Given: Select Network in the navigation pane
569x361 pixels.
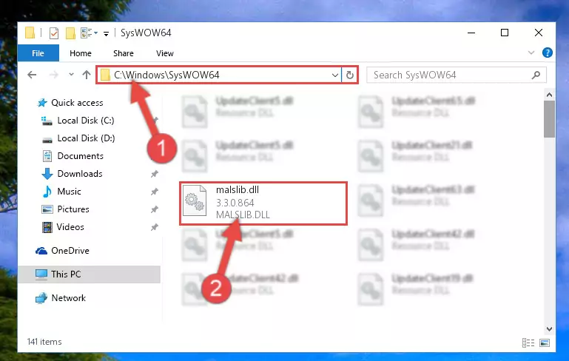Looking at the screenshot, I should click(x=68, y=298).
